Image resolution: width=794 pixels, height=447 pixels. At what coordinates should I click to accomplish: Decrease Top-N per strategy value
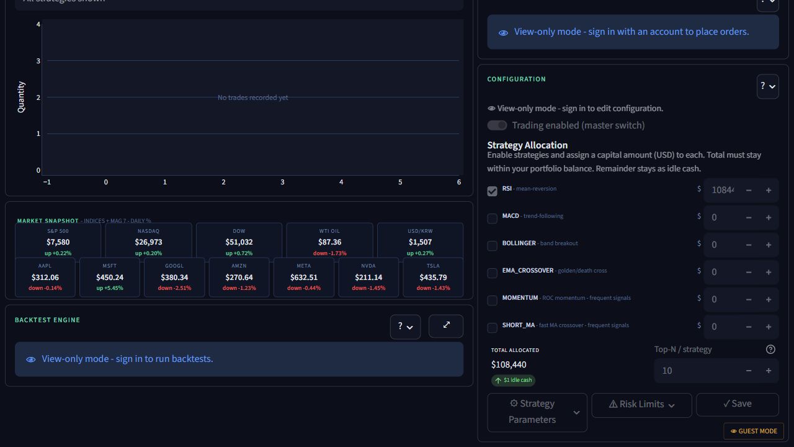[749, 371]
